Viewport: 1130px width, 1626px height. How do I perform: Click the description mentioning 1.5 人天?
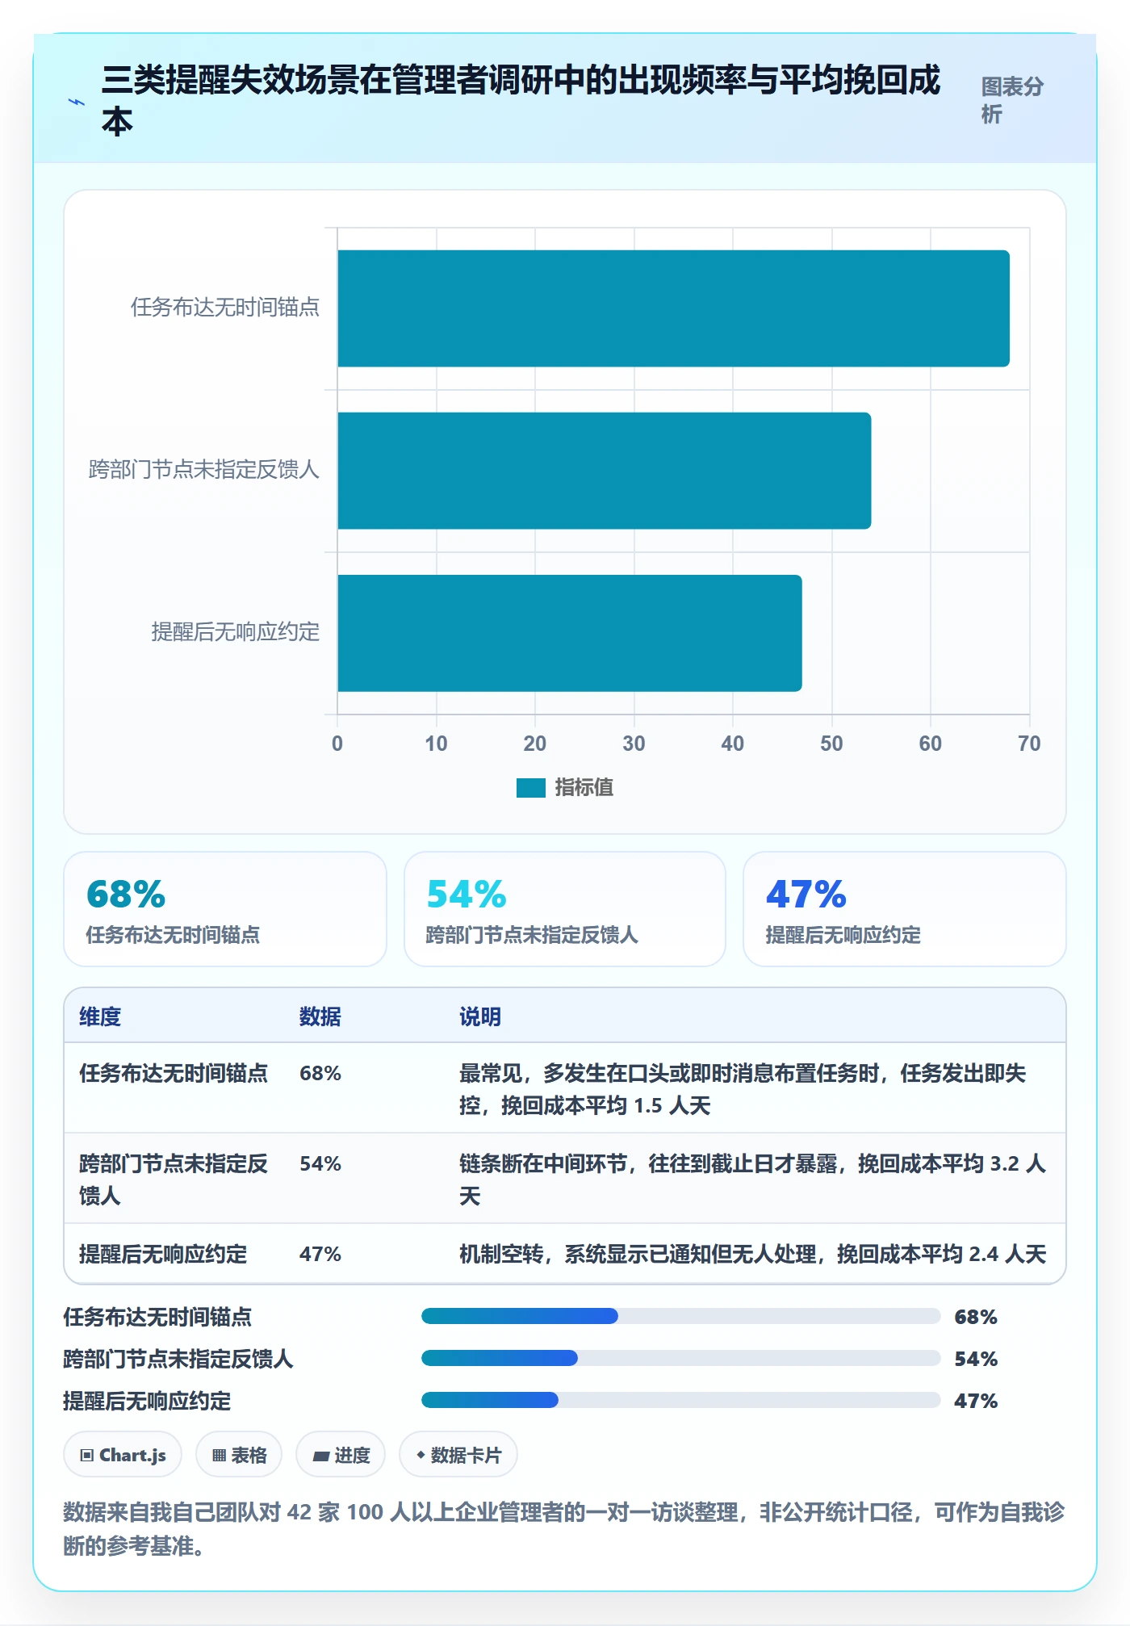743,1089
